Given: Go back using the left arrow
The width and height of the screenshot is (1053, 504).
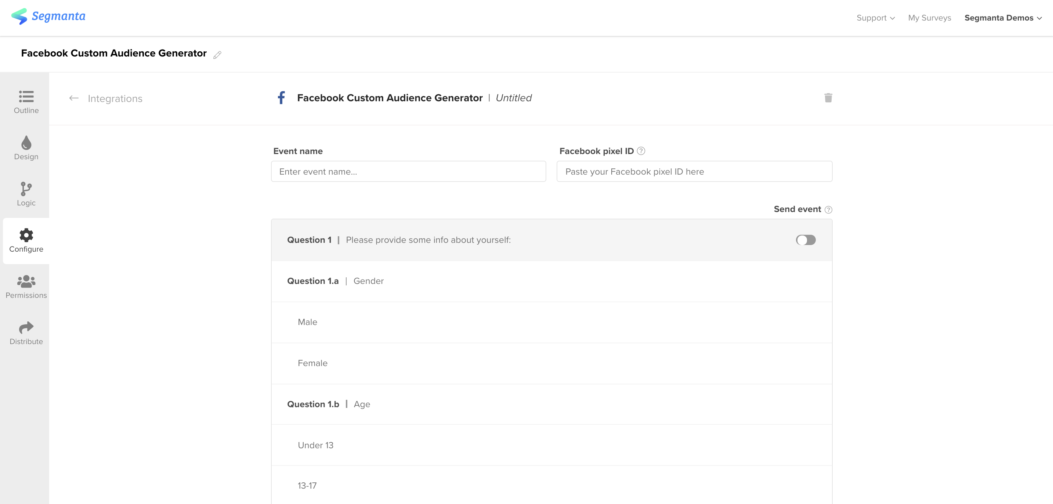Looking at the screenshot, I should (x=73, y=98).
